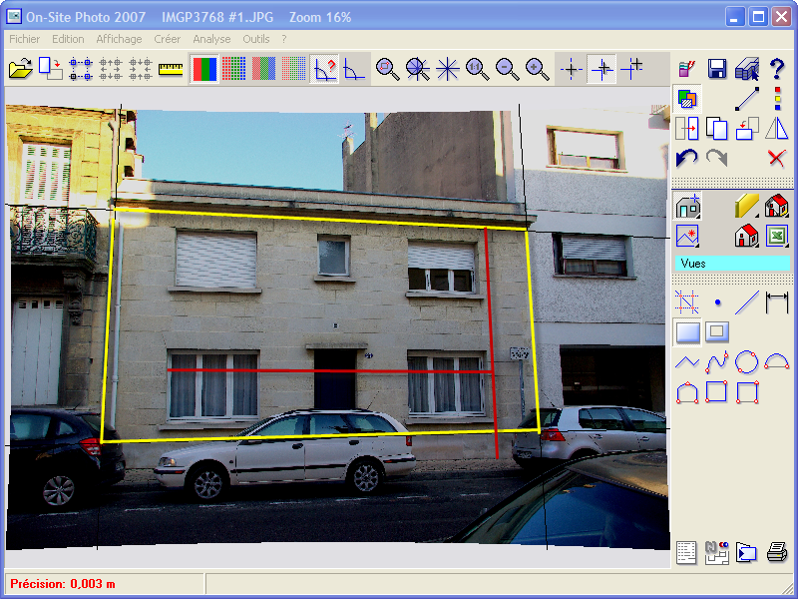Screen dimensions: 798x599
Task: Click the yellow ruler measure icon
Action: tap(171, 69)
